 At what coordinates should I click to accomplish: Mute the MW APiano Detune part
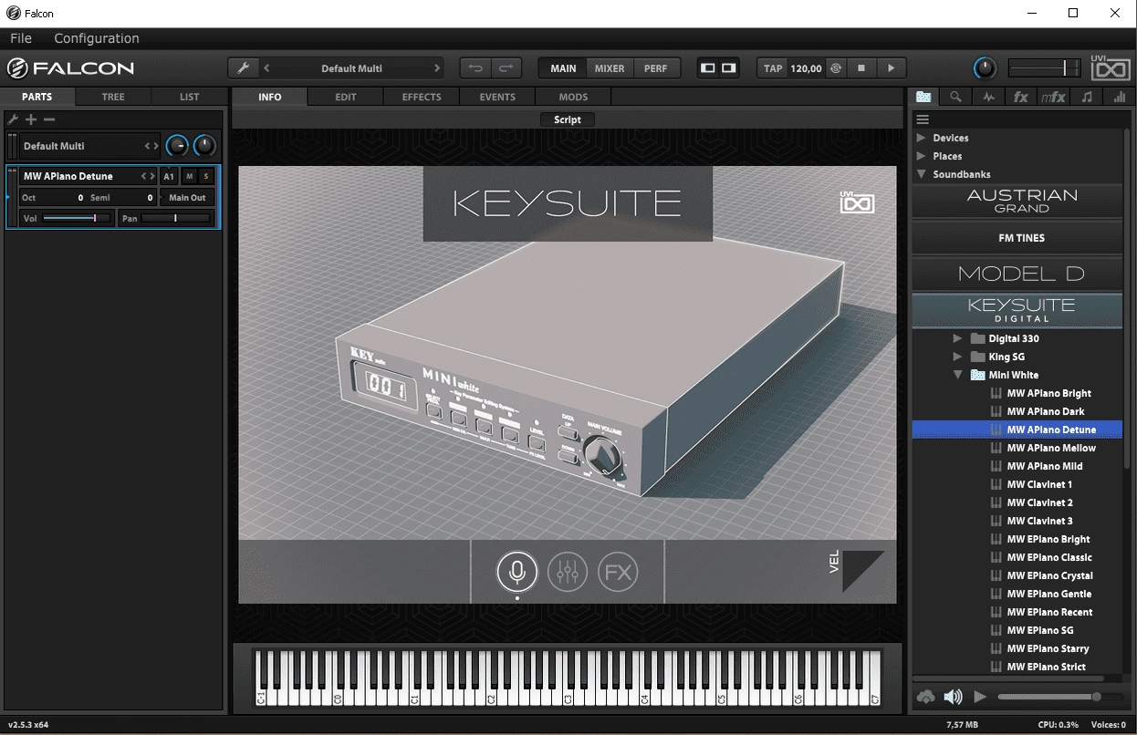point(190,176)
